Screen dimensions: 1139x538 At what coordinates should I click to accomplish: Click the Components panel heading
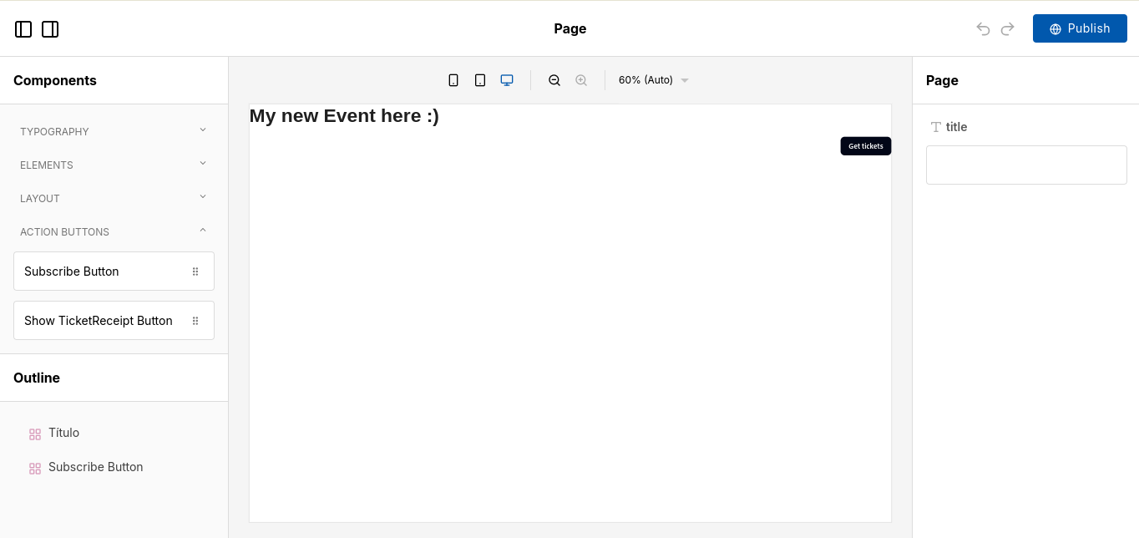point(55,80)
